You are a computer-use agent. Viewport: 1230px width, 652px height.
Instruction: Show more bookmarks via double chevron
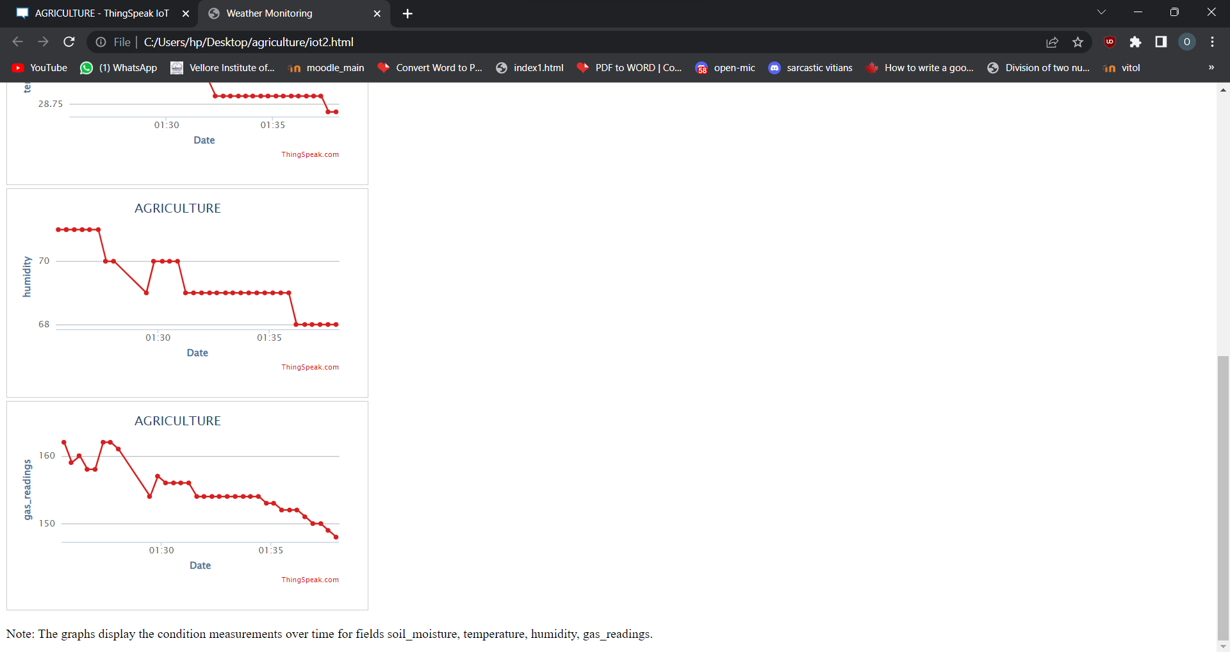pos(1211,67)
